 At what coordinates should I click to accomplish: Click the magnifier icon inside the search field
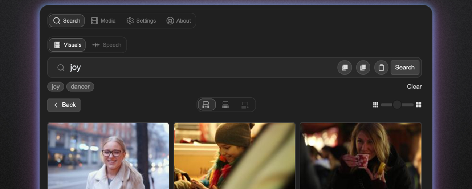61,68
